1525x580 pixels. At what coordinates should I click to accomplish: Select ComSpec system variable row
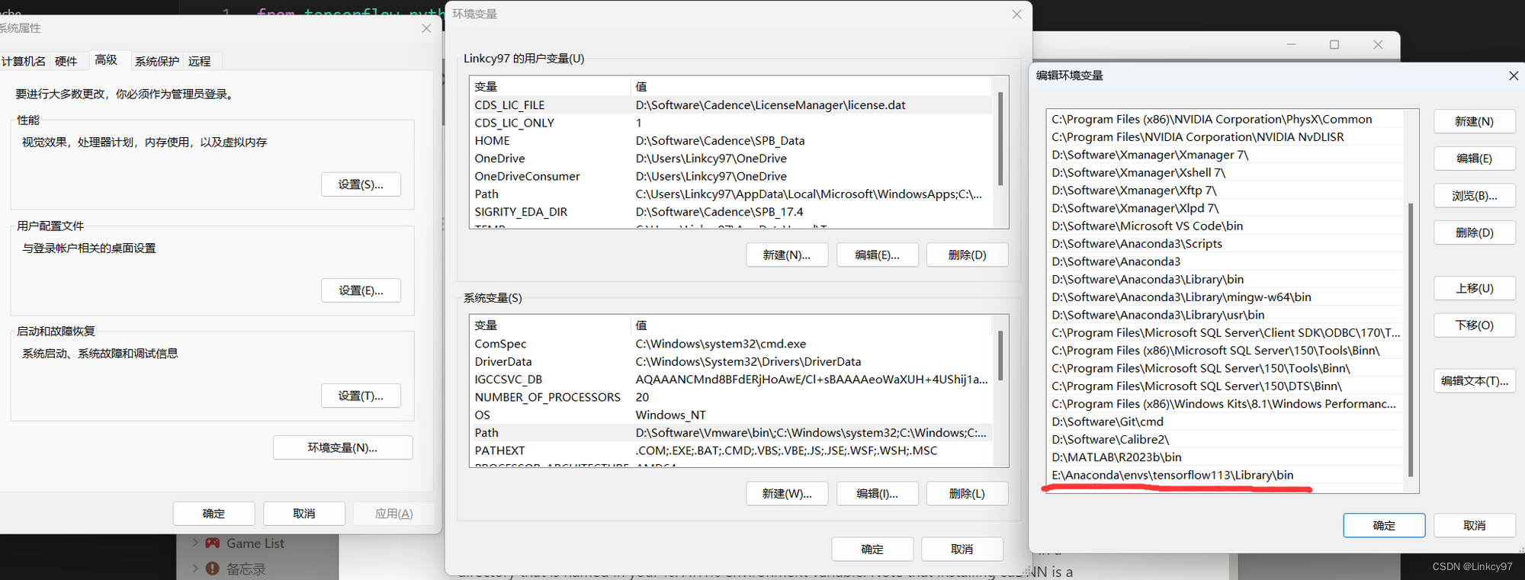coord(731,344)
